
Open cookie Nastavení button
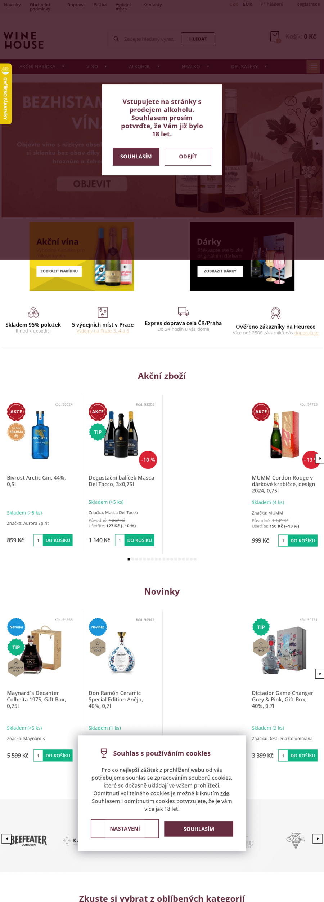pos(125,829)
